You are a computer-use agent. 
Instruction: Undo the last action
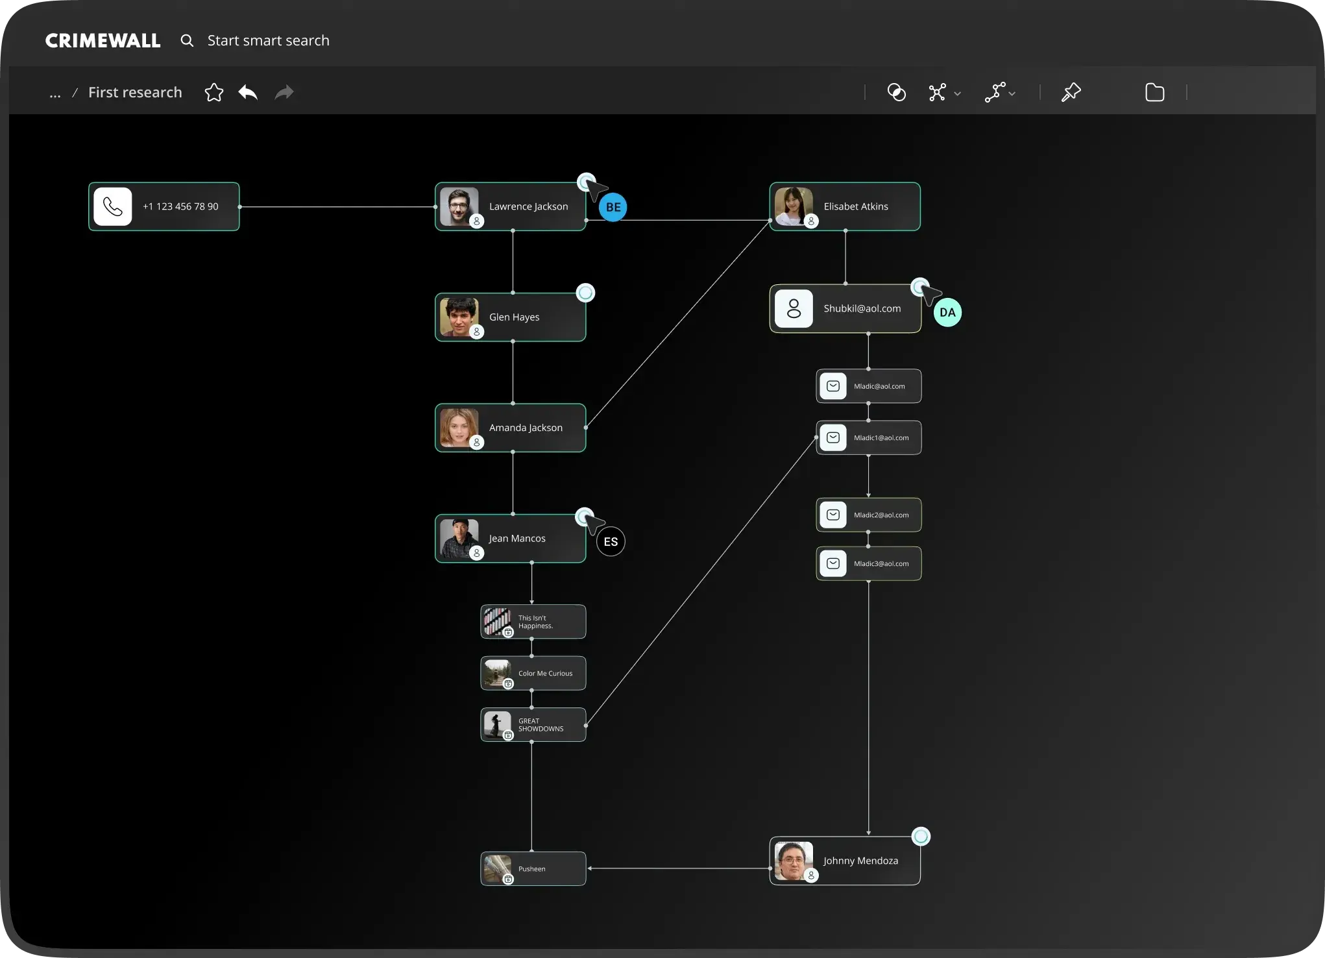(x=247, y=92)
